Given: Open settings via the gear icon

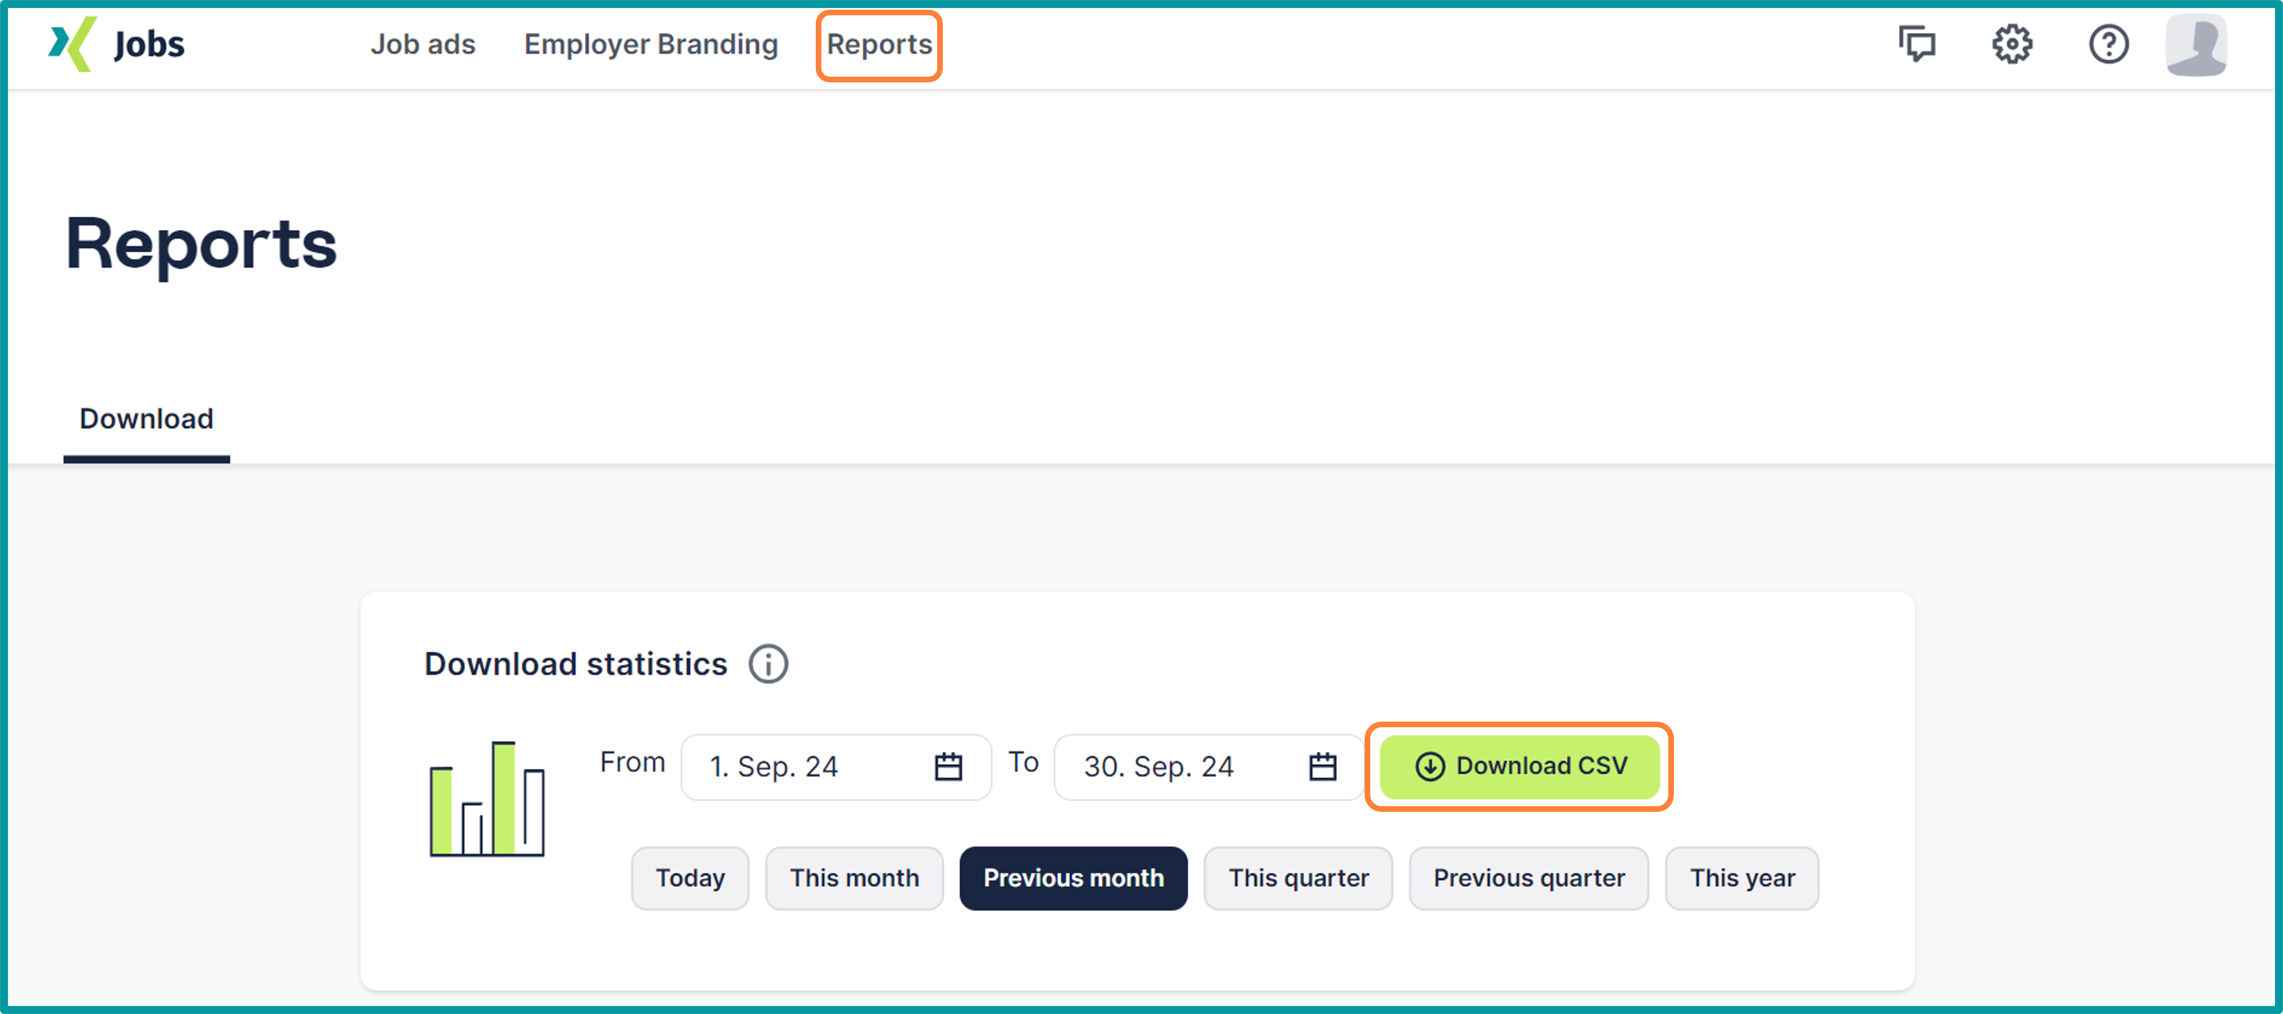Looking at the screenshot, I should (2012, 44).
